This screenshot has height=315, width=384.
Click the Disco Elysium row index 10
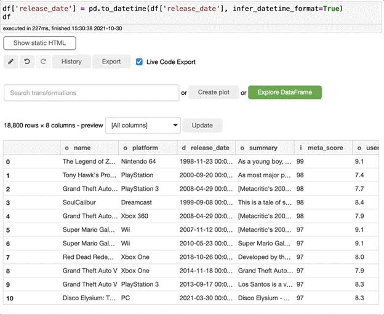[9, 297]
